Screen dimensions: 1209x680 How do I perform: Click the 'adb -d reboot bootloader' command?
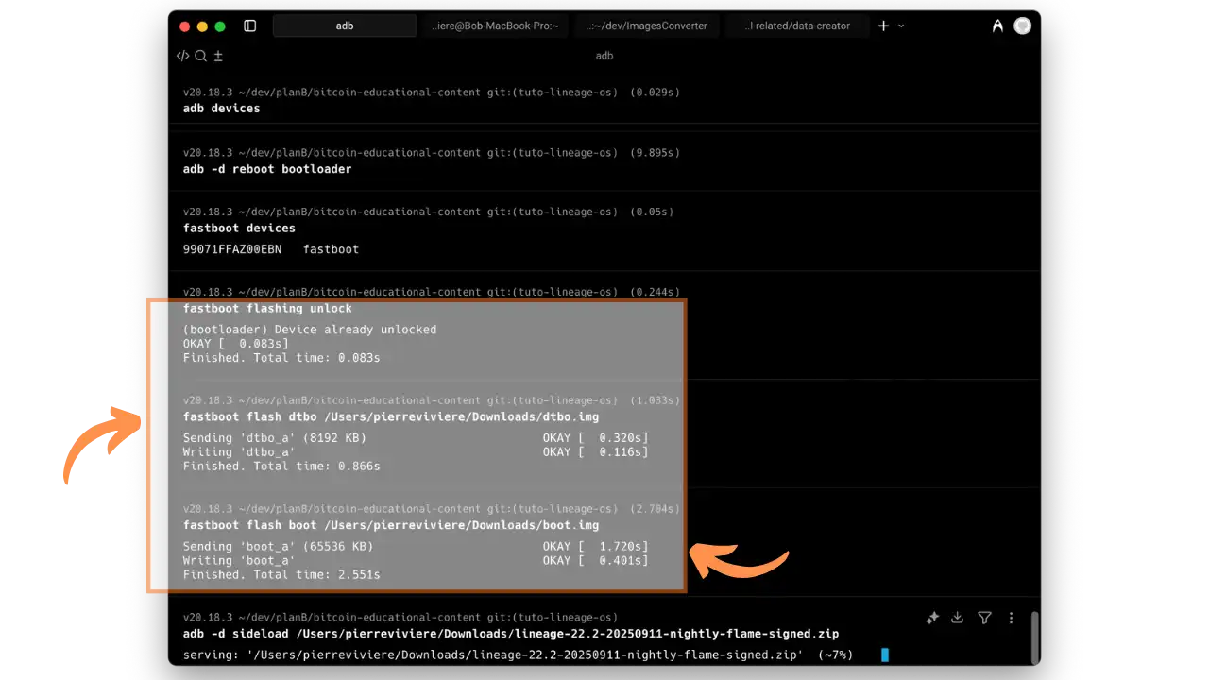[267, 169]
